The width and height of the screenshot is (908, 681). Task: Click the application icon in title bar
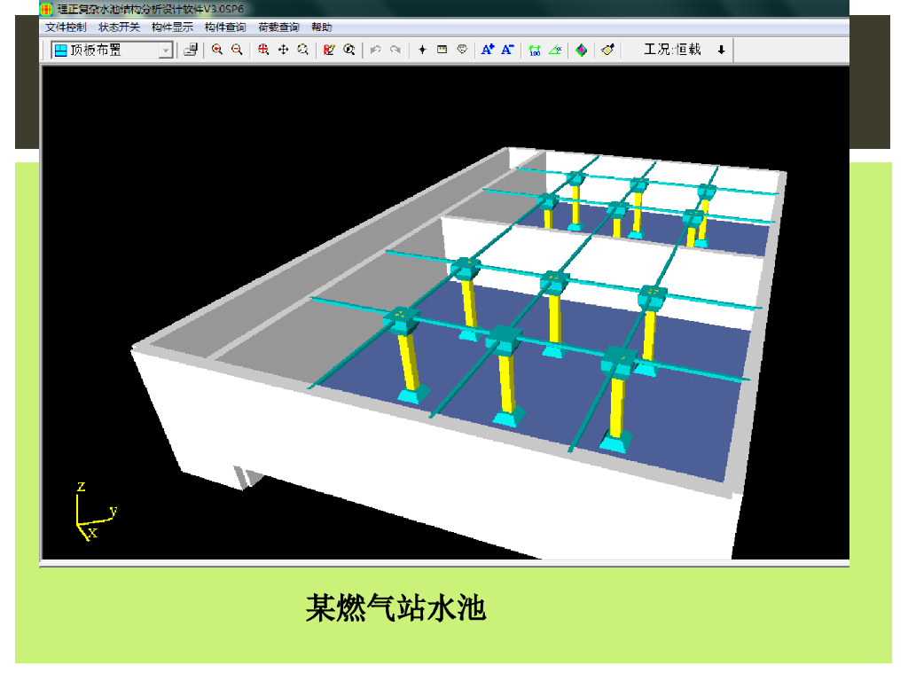(46, 9)
